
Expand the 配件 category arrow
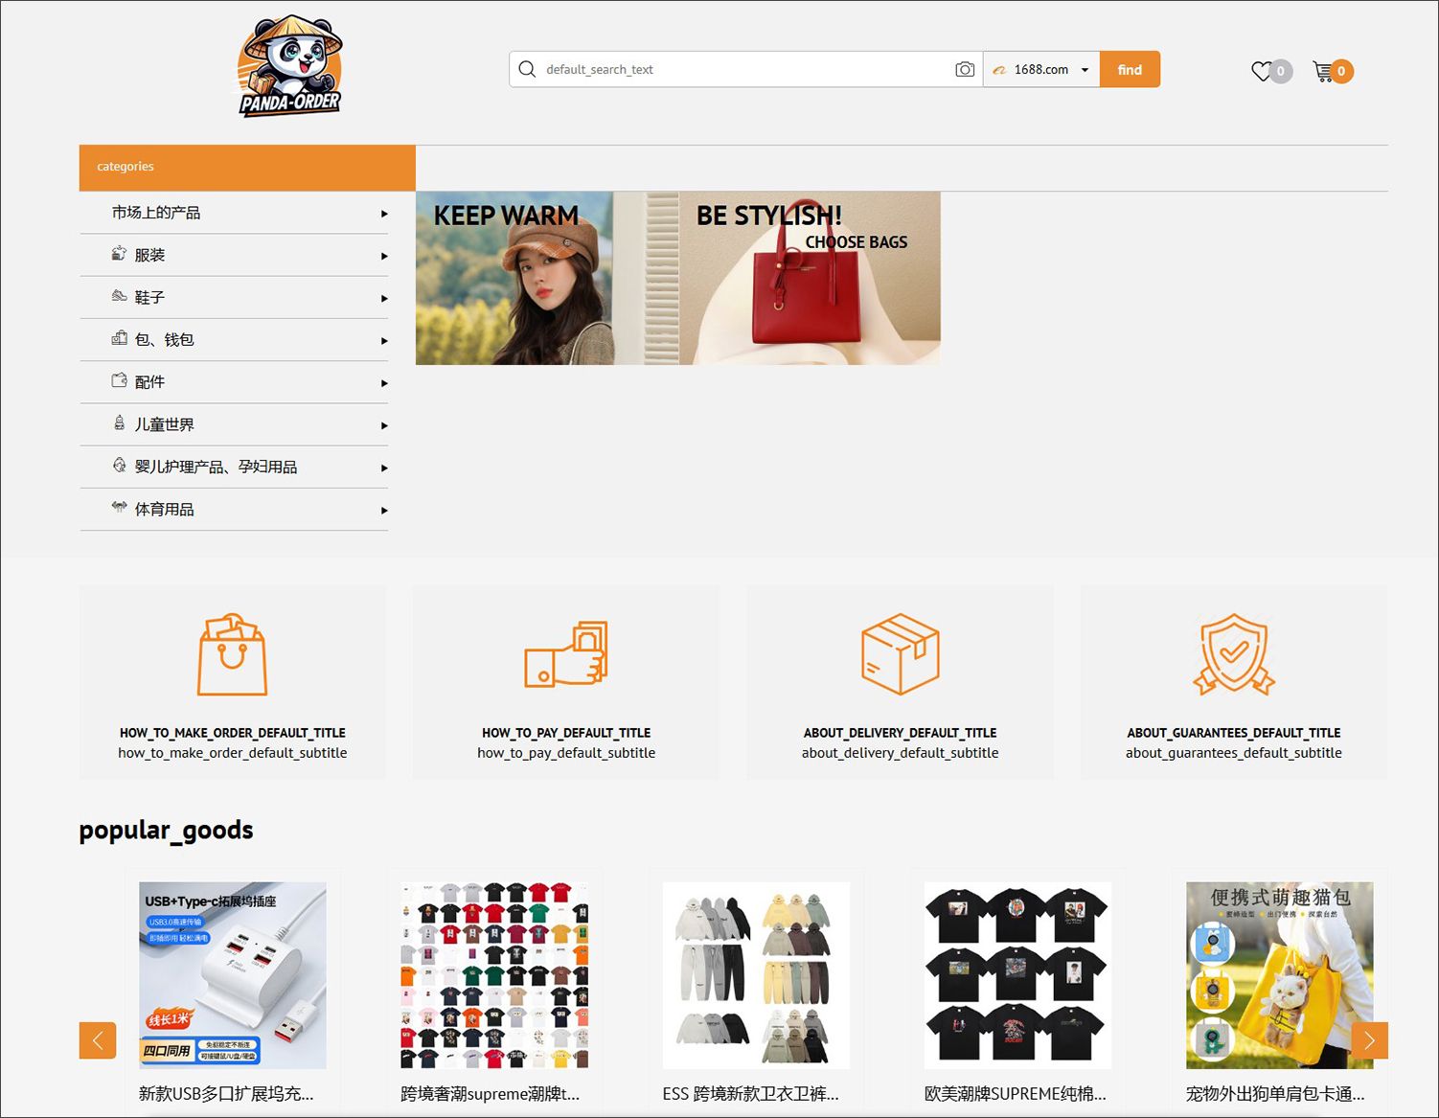pyautogui.click(x=384, y=383)
